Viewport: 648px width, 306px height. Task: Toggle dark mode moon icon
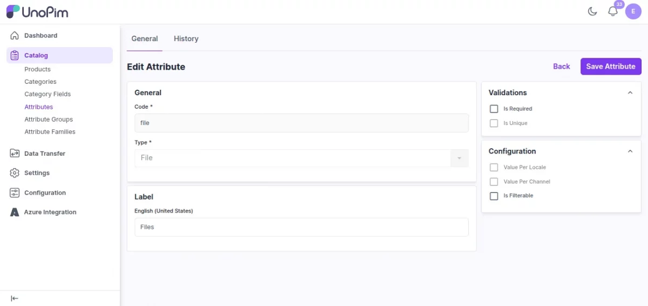coord(592,11)
